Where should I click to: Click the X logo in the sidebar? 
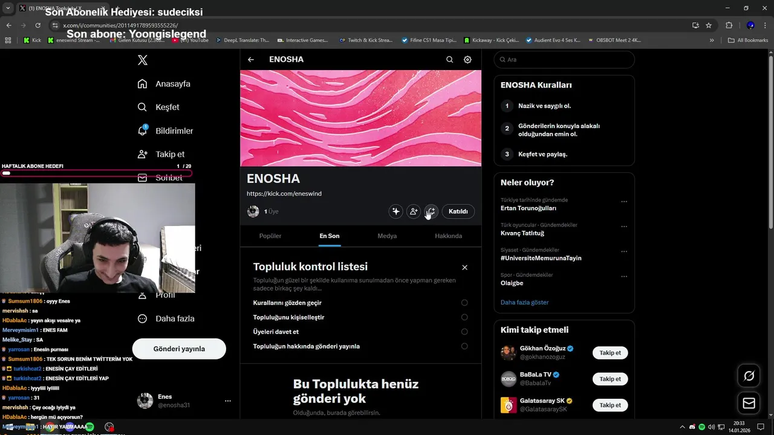tap(142, 60)
